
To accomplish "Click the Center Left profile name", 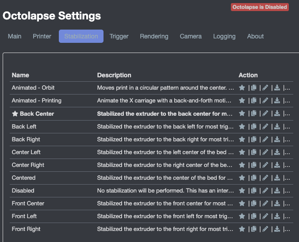I will pos(26,152).
